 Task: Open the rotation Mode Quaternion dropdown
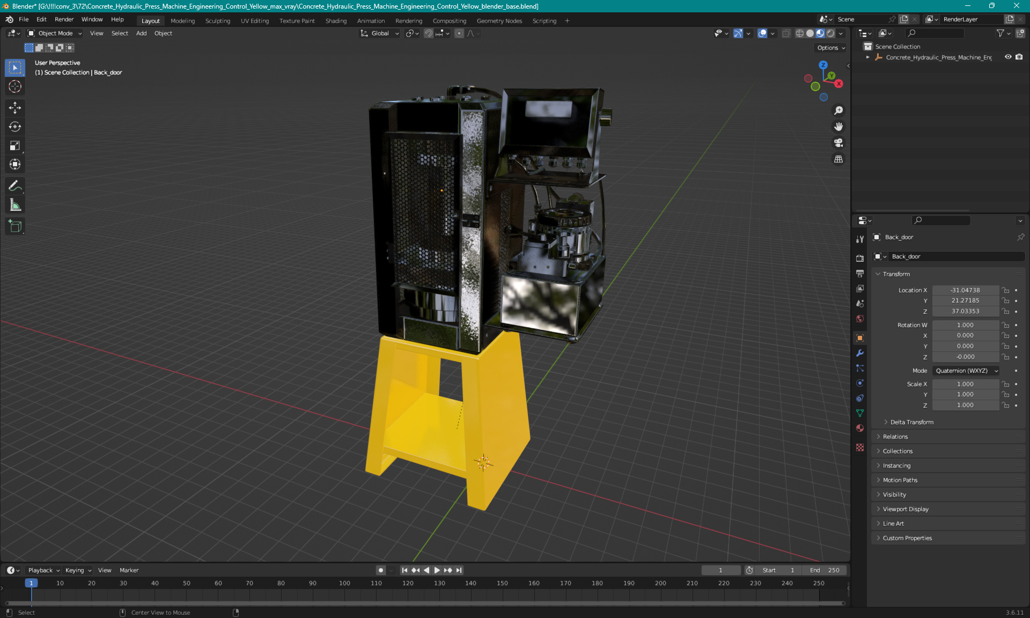coord(966,371)
